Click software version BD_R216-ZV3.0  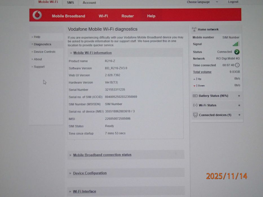point(116,68)
